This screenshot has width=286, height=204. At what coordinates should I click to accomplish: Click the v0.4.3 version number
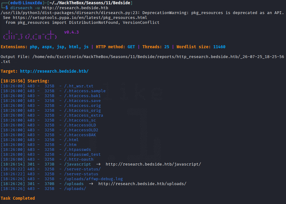click(71, 32)
